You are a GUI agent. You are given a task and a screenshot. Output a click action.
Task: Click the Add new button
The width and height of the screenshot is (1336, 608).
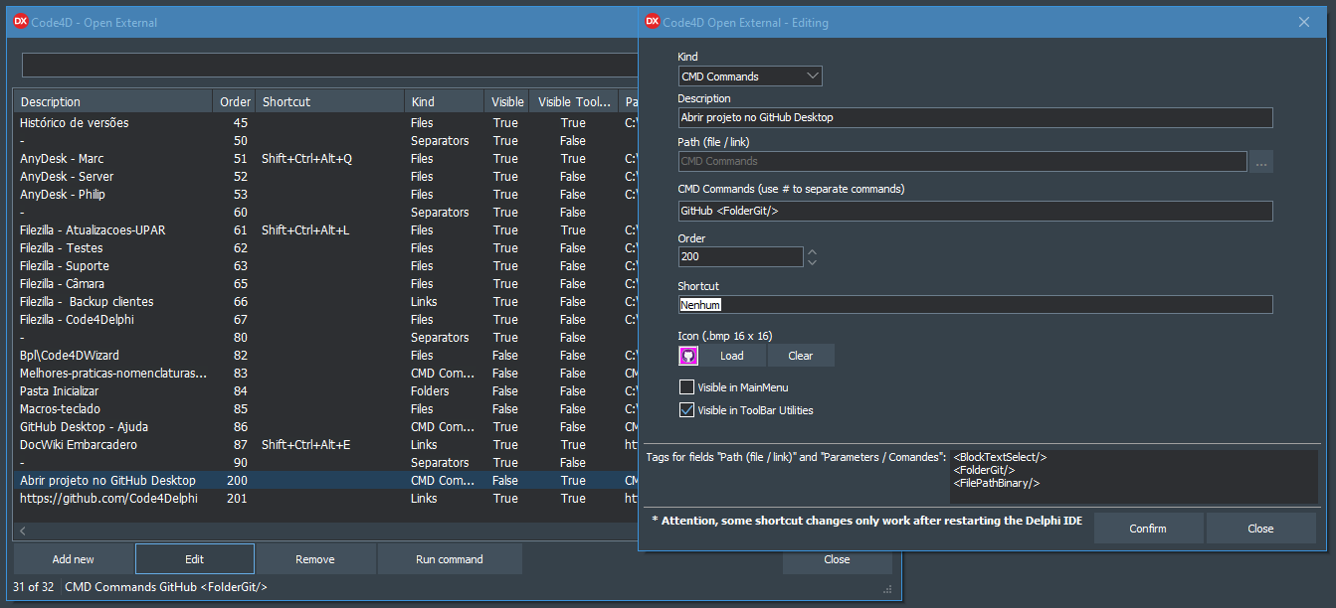72,558
